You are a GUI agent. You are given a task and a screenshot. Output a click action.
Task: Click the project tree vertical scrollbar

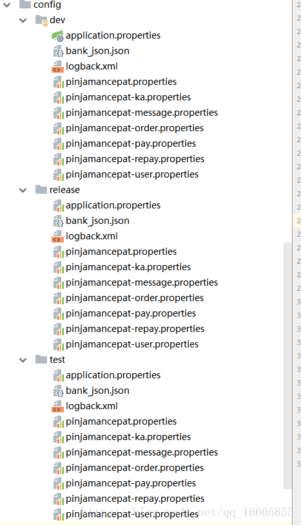click(x=287, y=365)
